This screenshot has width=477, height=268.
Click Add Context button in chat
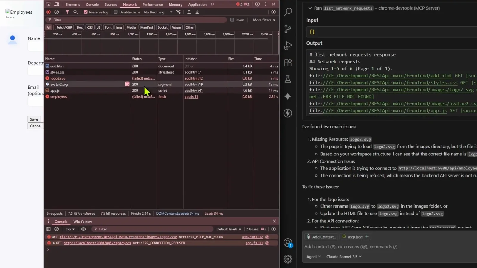click(x=321, y=237)
